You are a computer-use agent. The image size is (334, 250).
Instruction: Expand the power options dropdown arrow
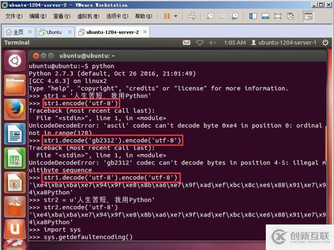tap(176, 16)
